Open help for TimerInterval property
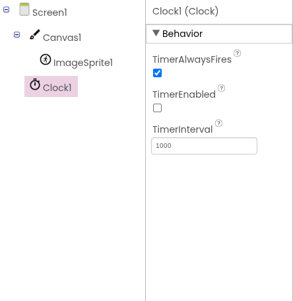The image size is (293, 301). (x=218, y=123)
